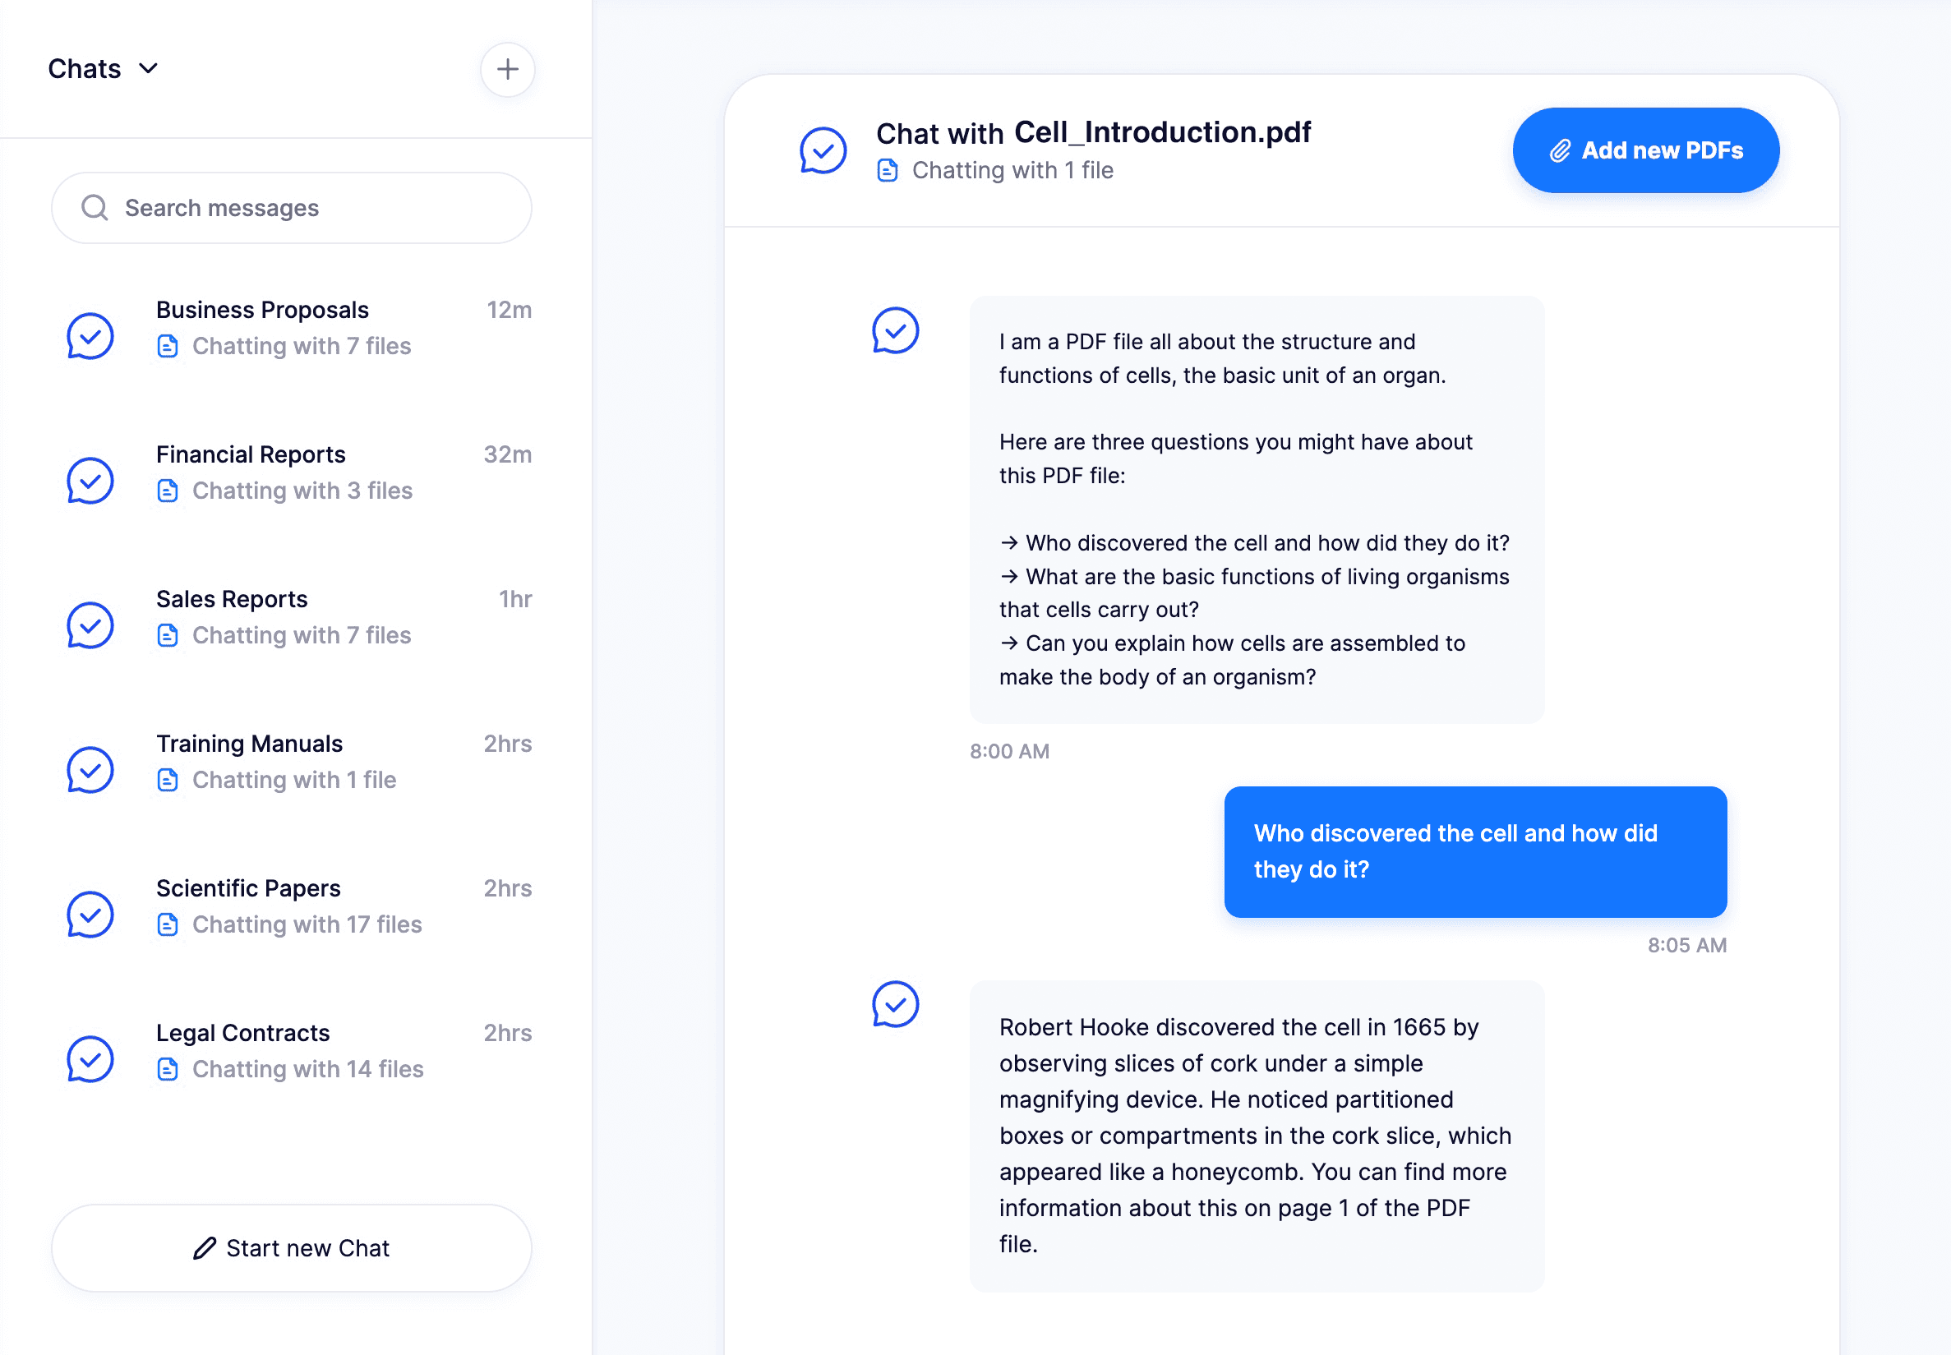Click the Scientific Papers chat bubble icon

coord(90,915)
